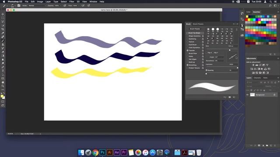
Task: Select Brush Tip Shape section
Action: click(194, 33)
